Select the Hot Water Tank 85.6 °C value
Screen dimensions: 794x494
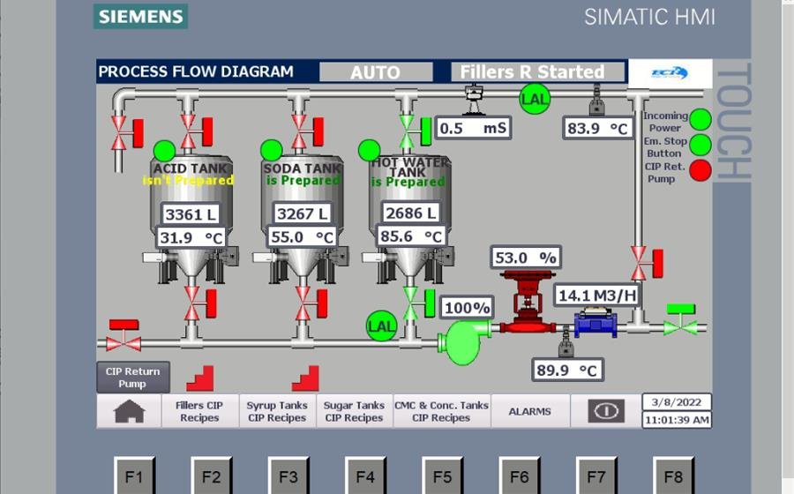pyautogui.click(x=411, y=236)
